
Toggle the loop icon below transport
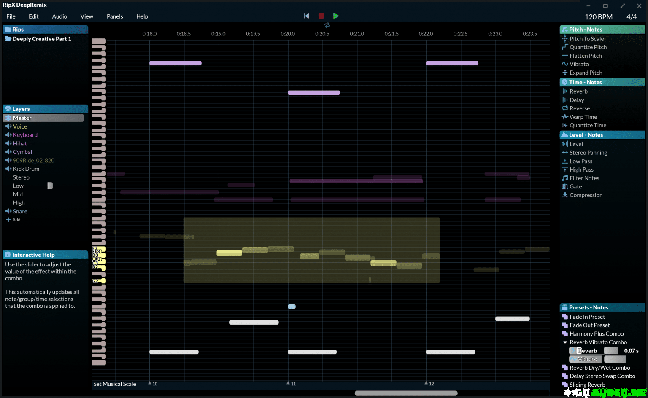pos(327,25)
